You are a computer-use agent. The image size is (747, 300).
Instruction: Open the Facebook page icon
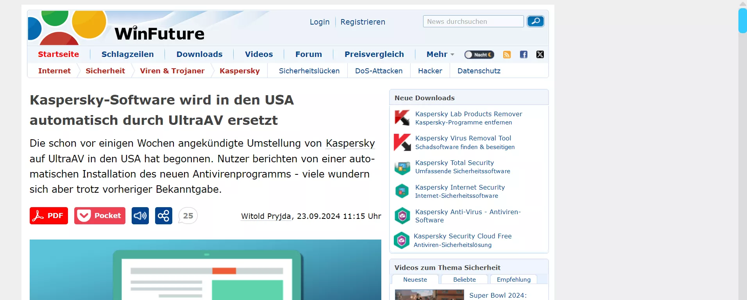coord(524,55)
